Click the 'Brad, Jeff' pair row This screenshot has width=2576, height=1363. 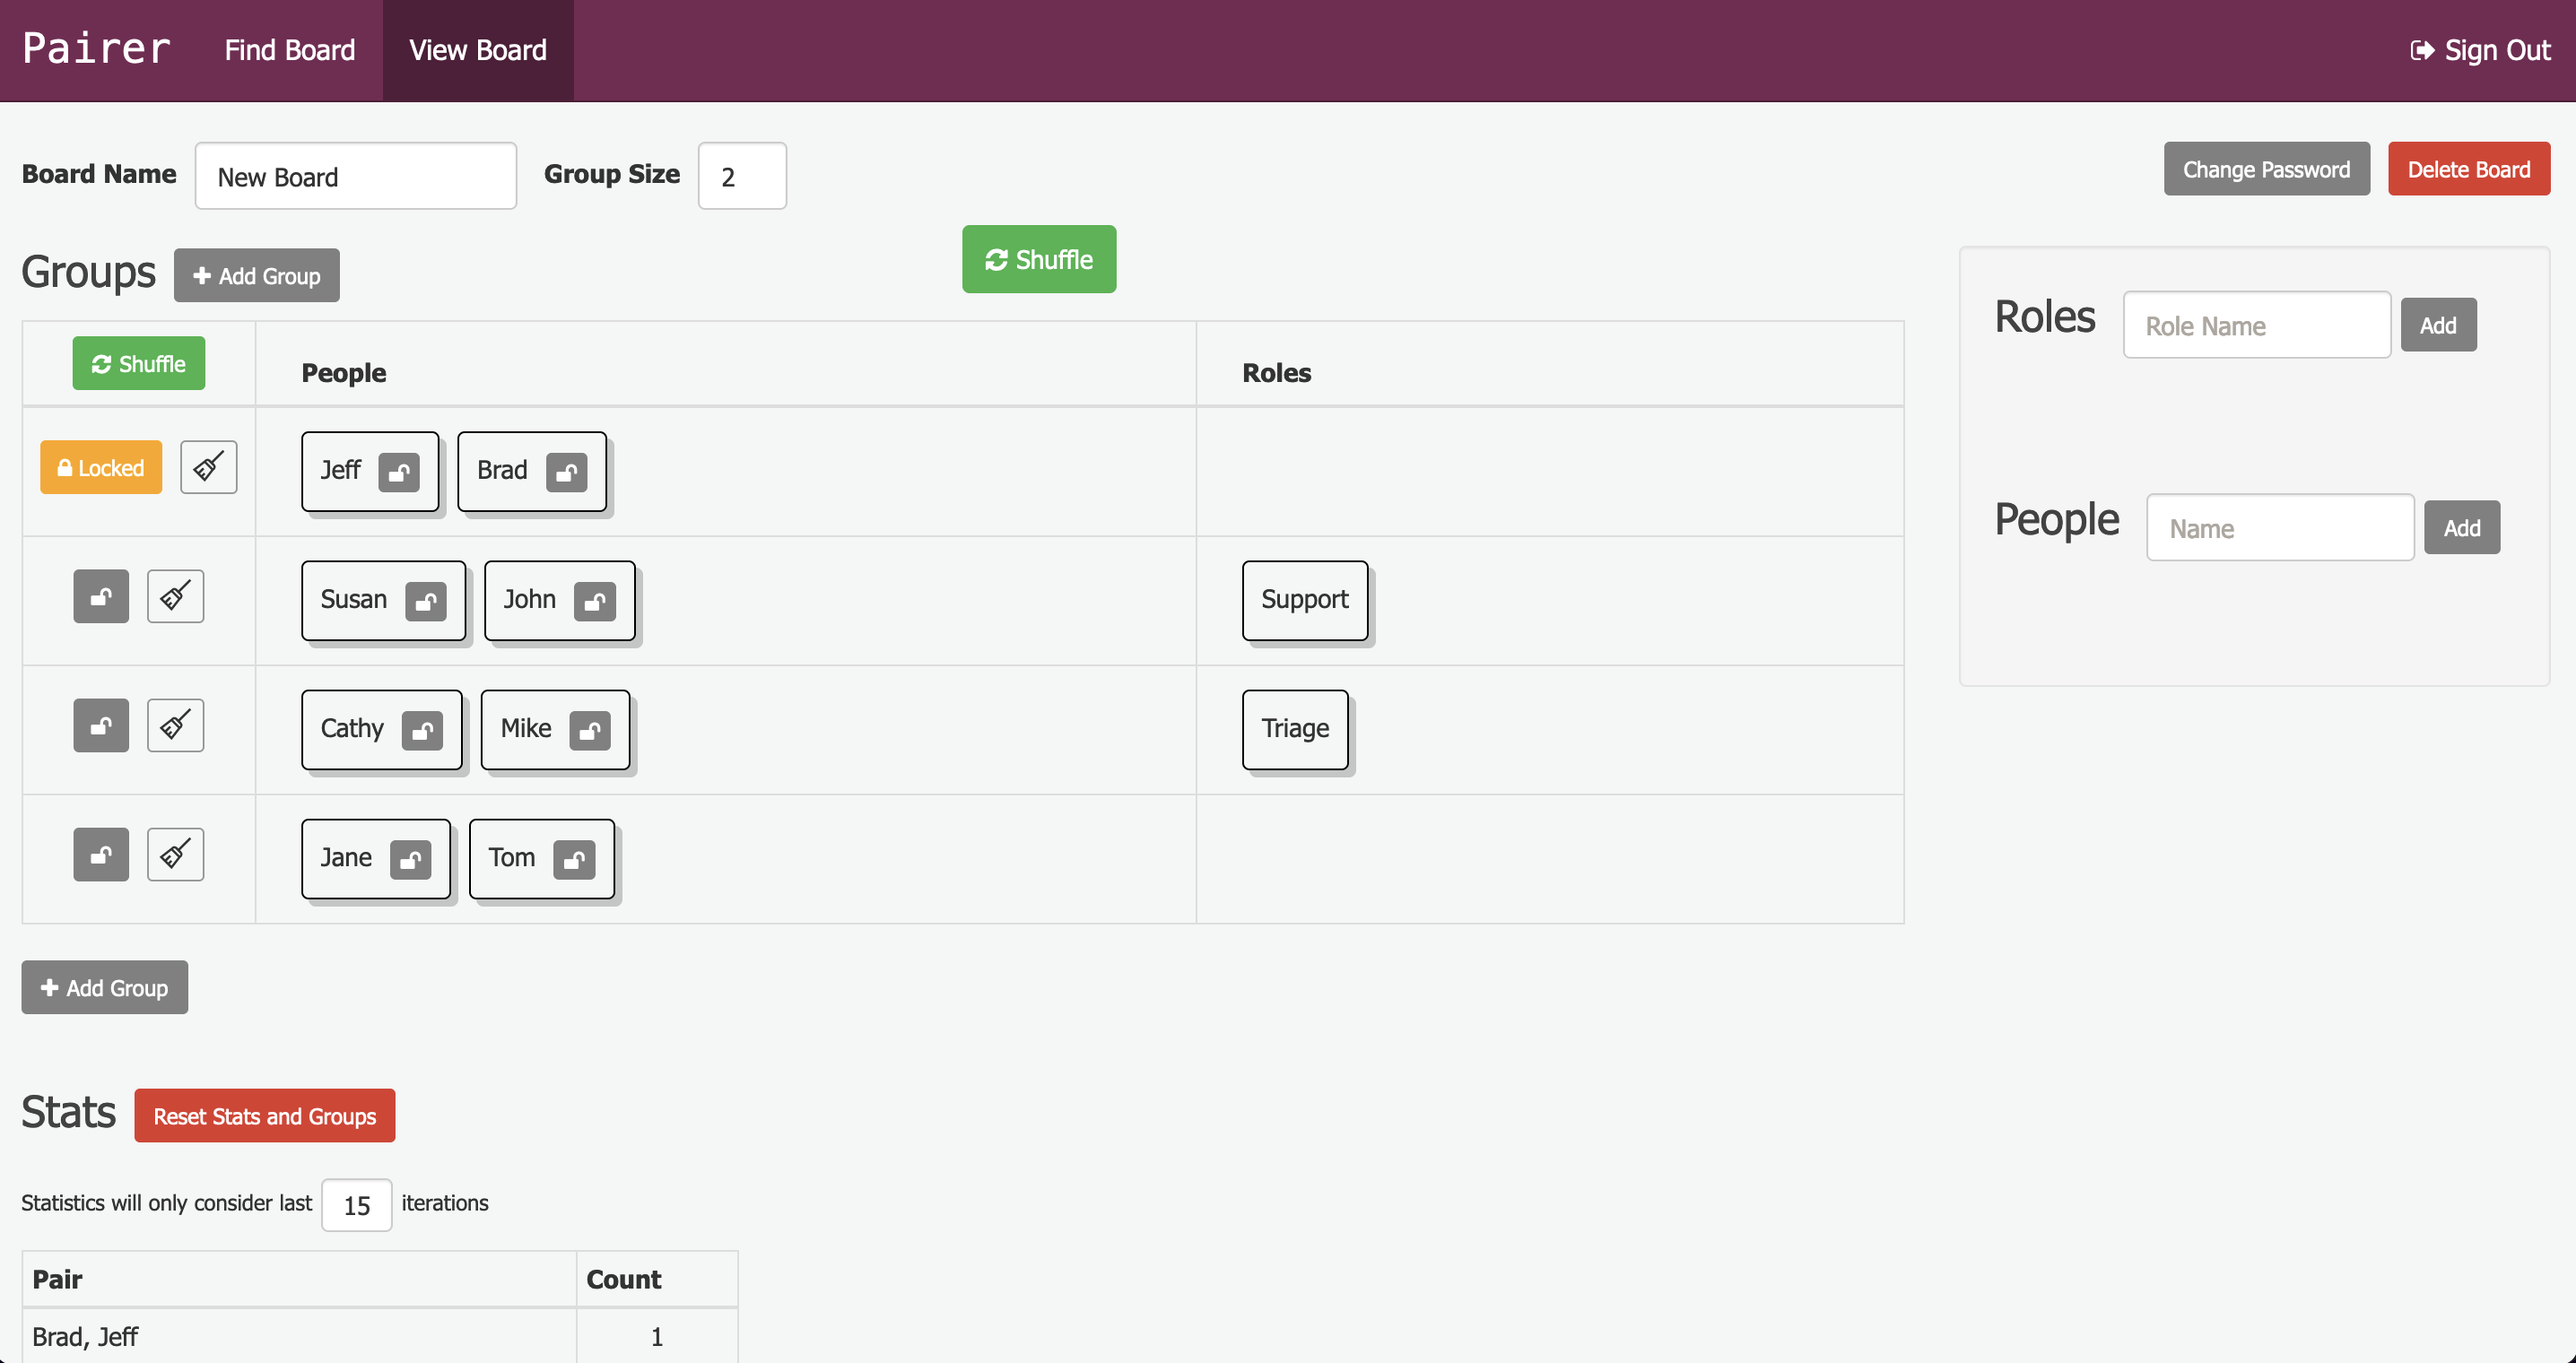pos(380,1336)
